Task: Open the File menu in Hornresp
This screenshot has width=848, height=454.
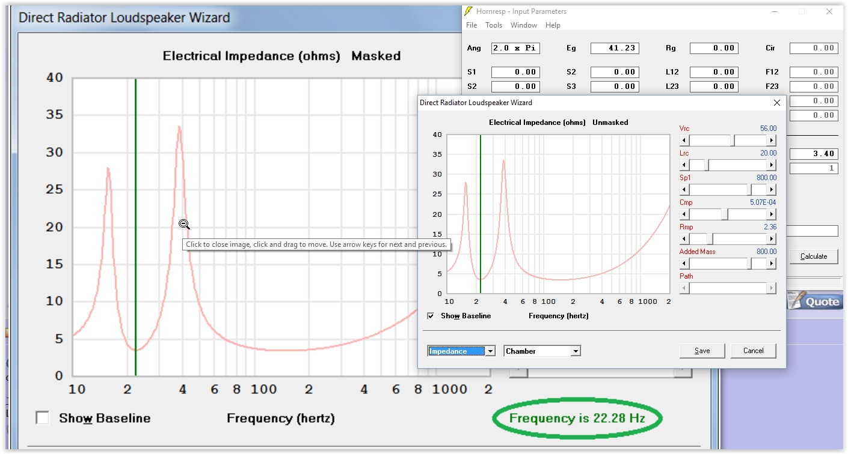Action: pyautogui.click(x=472, y=25)
